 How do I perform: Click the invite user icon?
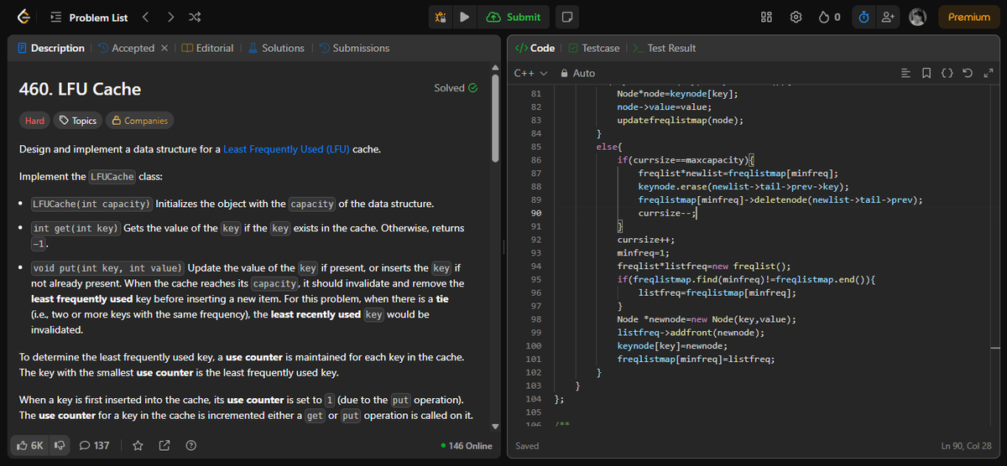tap(888, 17)
